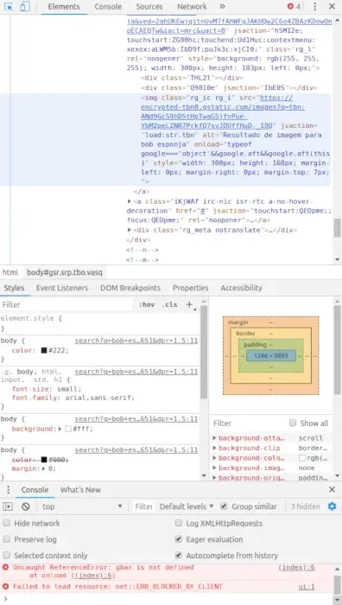Viewport: 342px width, 605px height.
Task: Expand the background-image computed property
Action: (x=215, y=468)
